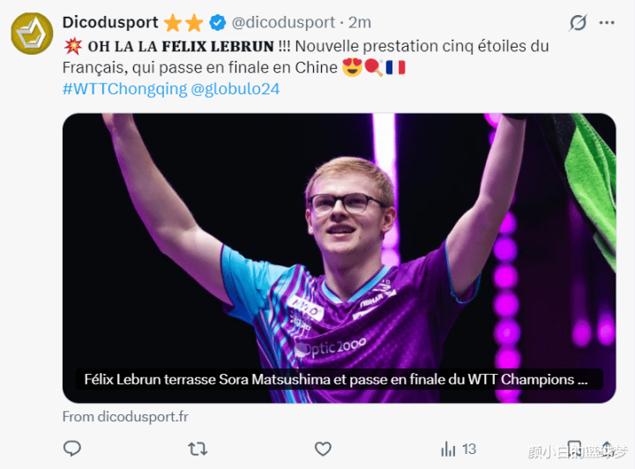Image resolution: width=635 pixels, height=469 pixels.
Task: View tweet analytics bar chart icon
Action: click(x=448, y=449)
